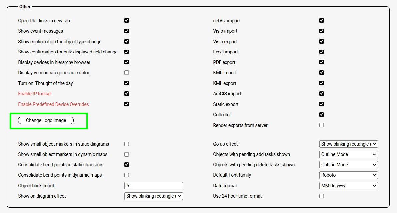Image resolution: width=397 pixels, height=213 pixels.
Task: Check Render exports from server
Action: [x=322, y=125]
